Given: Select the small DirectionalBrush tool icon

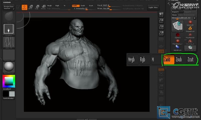Looking at the screenshot, I should pyautogui.click(x=190, y=48).
